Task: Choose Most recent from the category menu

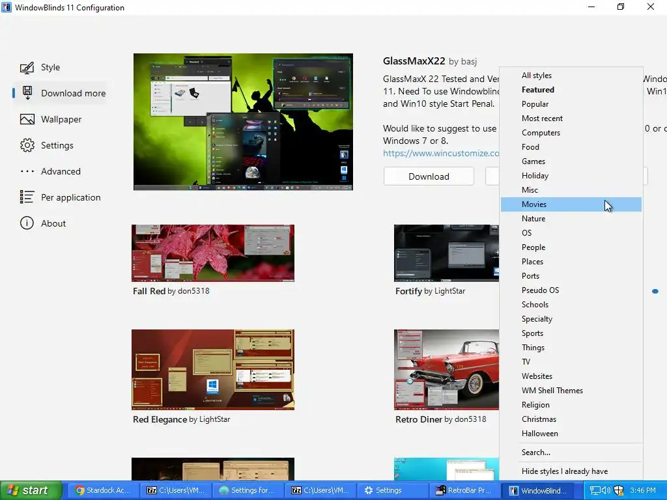Action: [571, 118]
